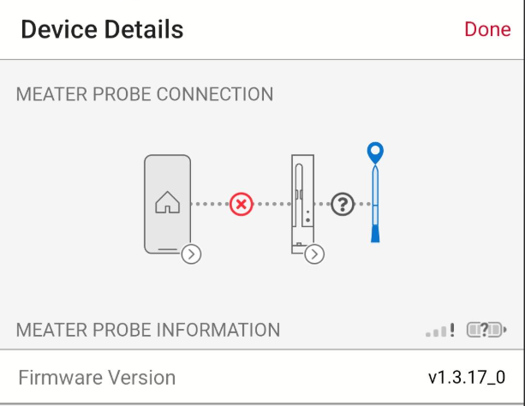Click the firmware value v1.3.17_0

click(x=467, y=378)
